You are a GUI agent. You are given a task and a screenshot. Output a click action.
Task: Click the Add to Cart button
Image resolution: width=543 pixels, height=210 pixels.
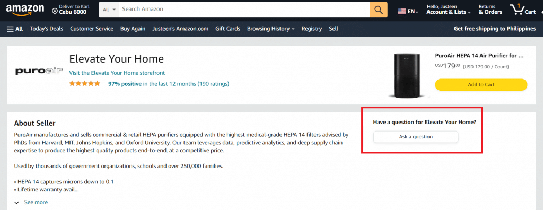pyautogui.click(x=481, y=84)
